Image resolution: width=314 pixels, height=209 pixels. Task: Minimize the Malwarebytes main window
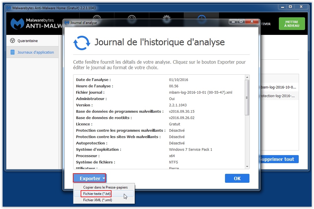click(x=282, y=7)
